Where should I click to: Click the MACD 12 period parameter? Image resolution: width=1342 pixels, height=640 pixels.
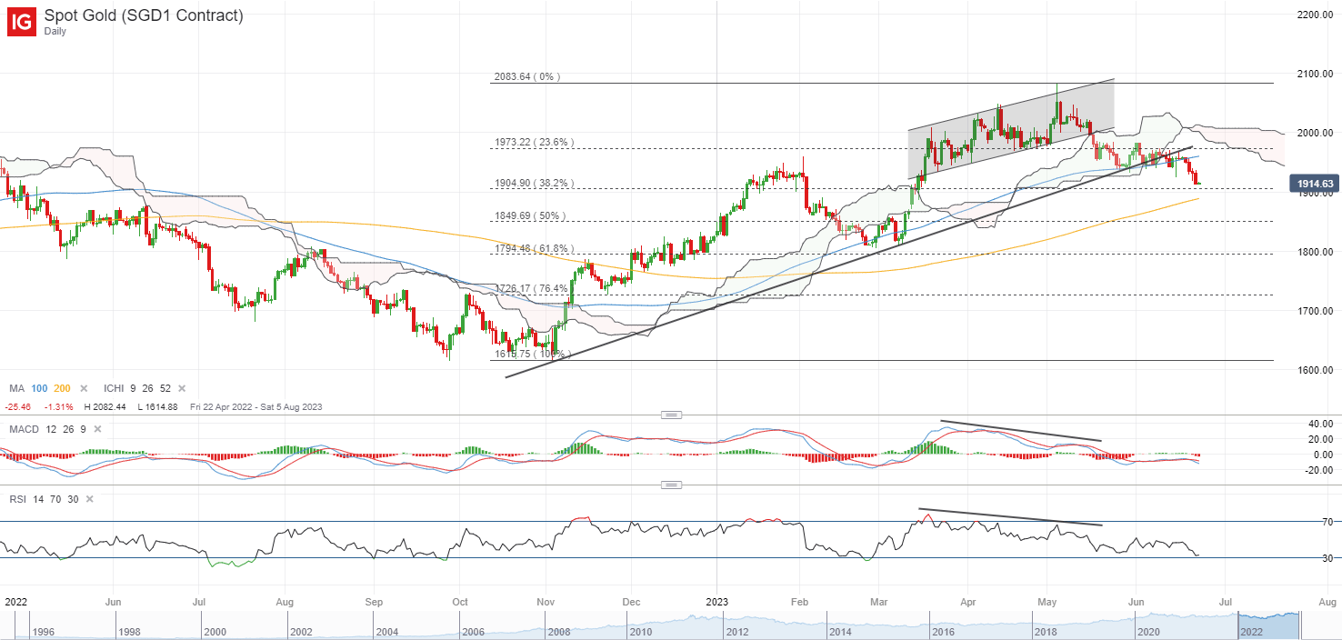pyautogui.click(x=50, y=428)
